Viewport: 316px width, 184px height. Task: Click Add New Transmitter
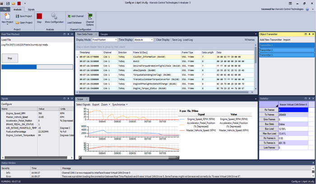271,40
